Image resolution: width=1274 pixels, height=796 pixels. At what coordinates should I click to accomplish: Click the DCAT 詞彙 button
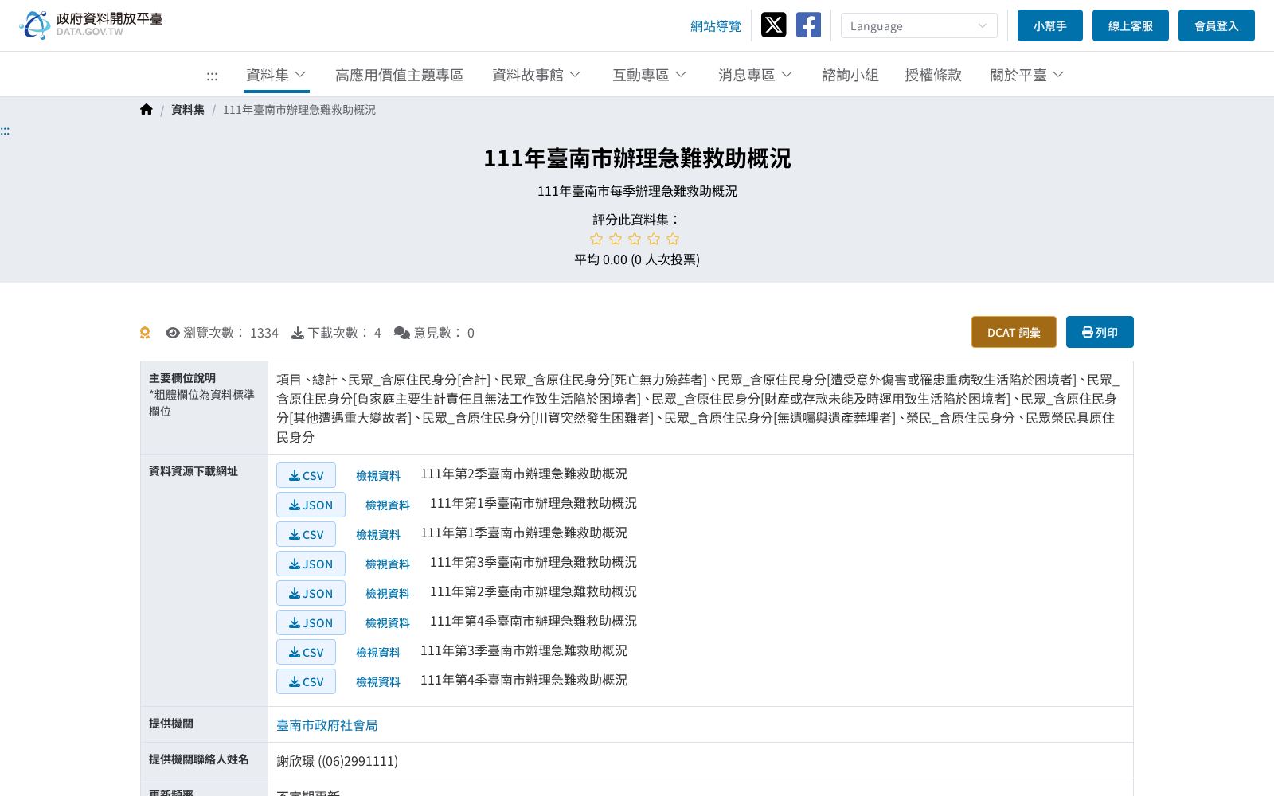tap(1014, 332)
